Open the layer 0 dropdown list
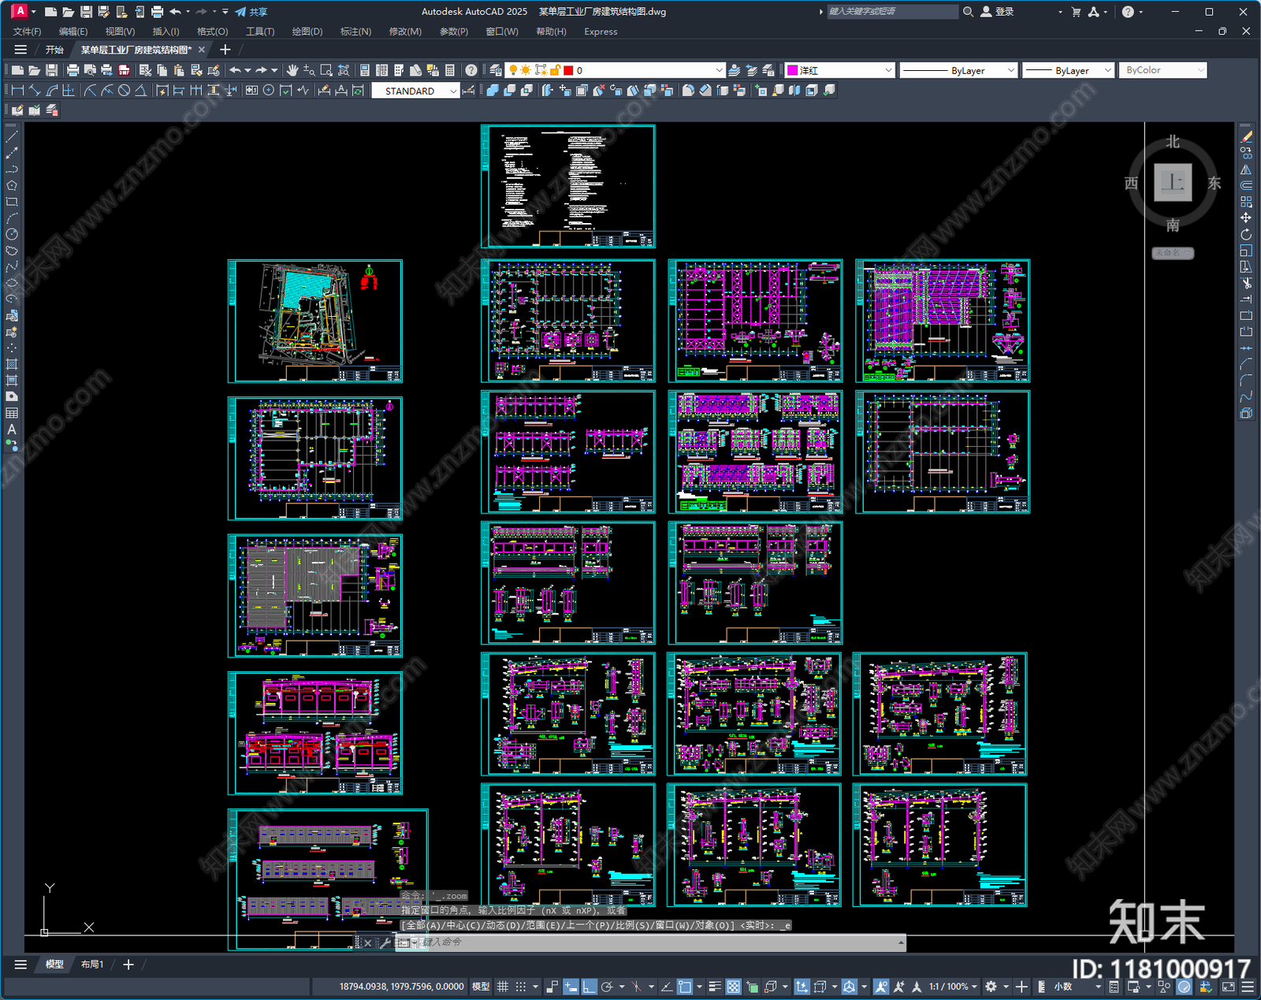1261x1000 pixels. tap(719, 70)
